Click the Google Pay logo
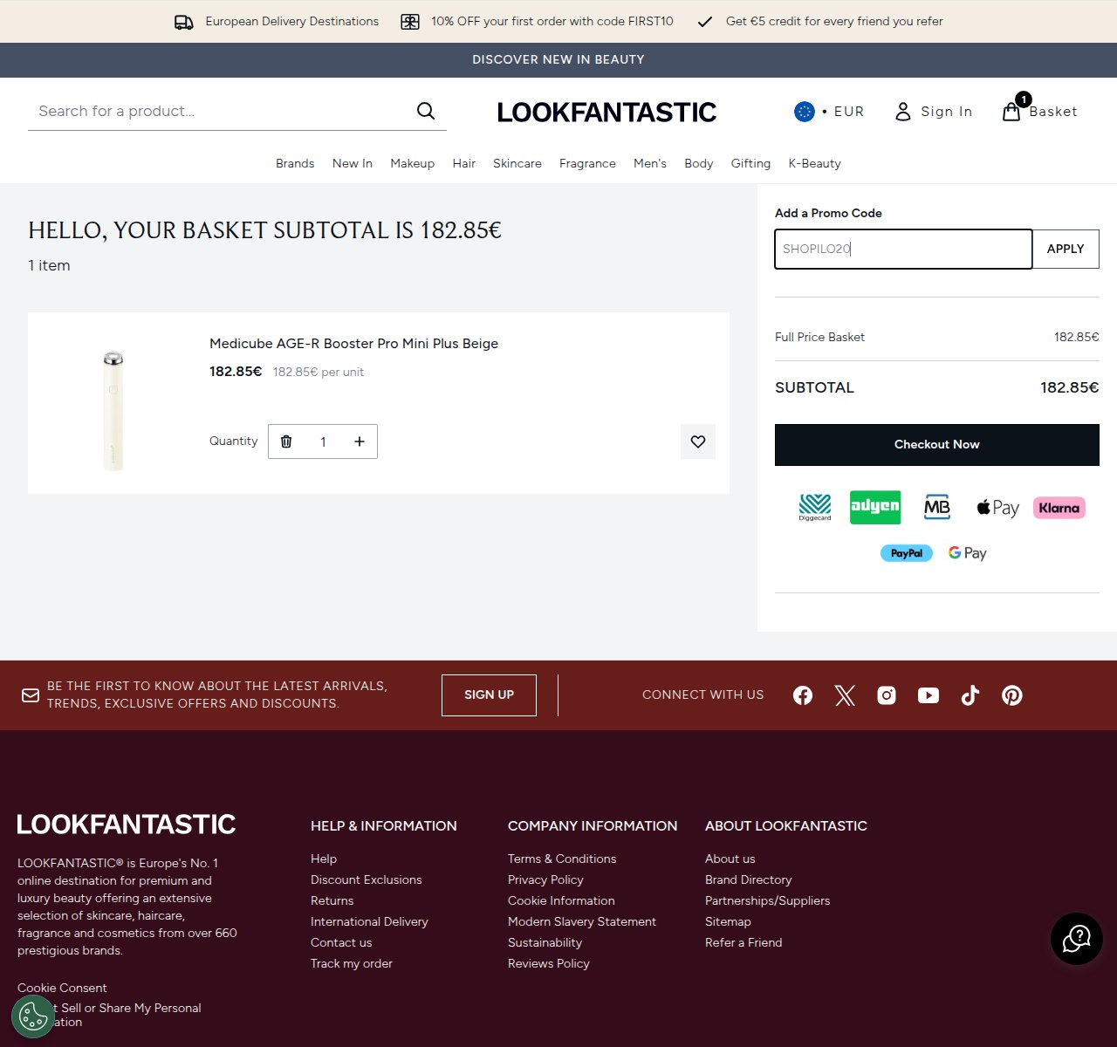 coord(968,553)
